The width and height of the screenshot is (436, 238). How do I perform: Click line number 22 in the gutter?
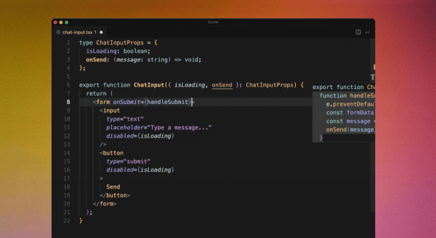pos(67,221)
